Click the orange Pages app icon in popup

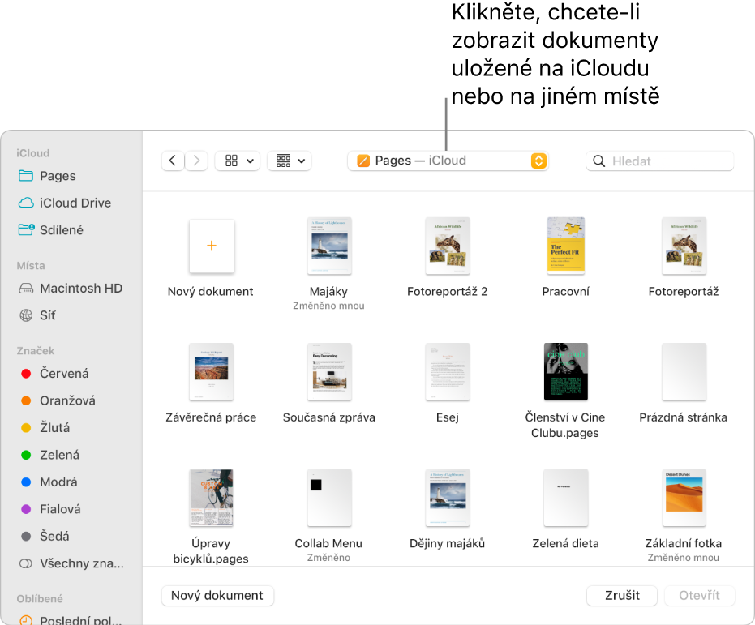point(363,161)
